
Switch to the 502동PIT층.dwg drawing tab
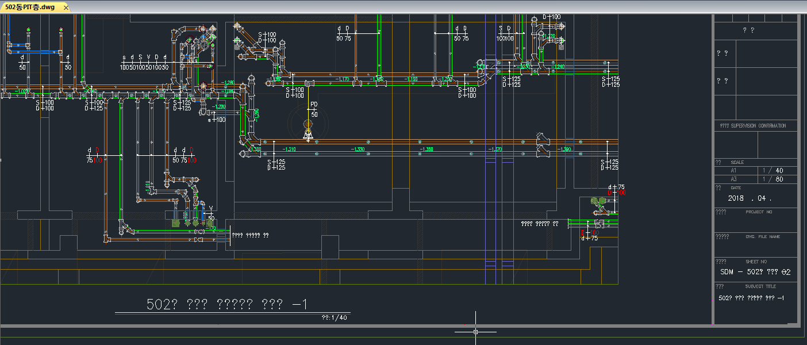click(30, 7)
